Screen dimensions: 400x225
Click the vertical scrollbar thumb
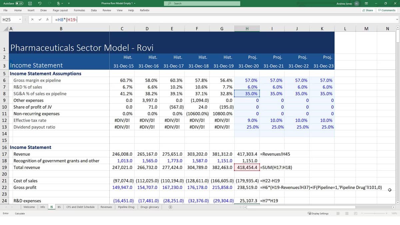point(397,36)
